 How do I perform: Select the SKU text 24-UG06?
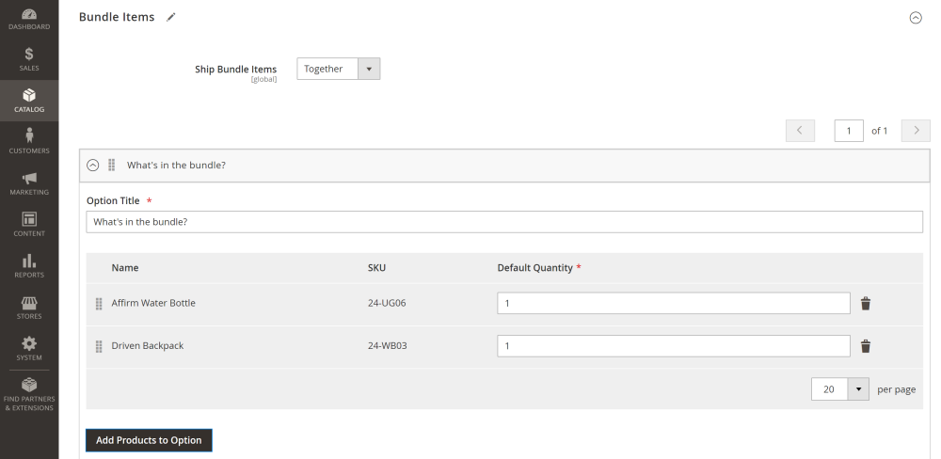tap(387, 303)
